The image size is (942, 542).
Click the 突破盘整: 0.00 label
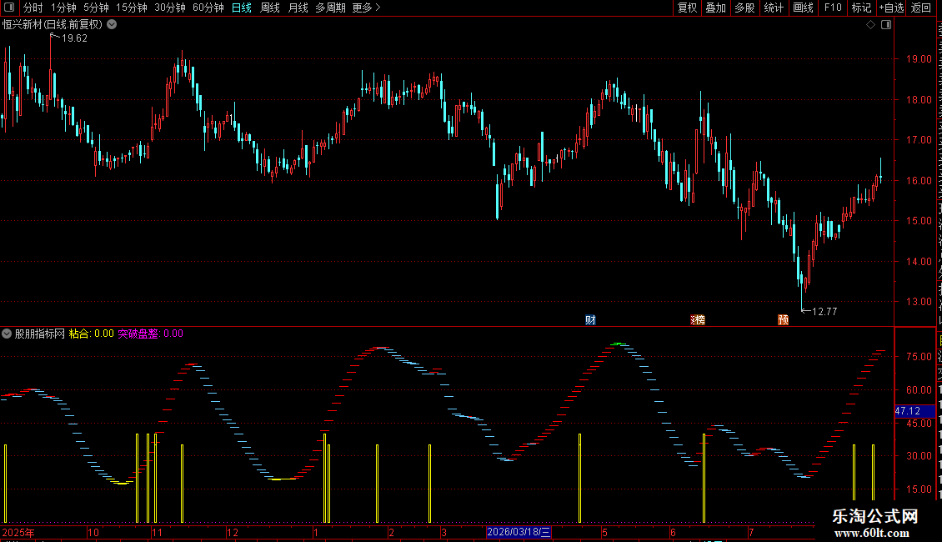pyautogui.click(x=150, y=334)
